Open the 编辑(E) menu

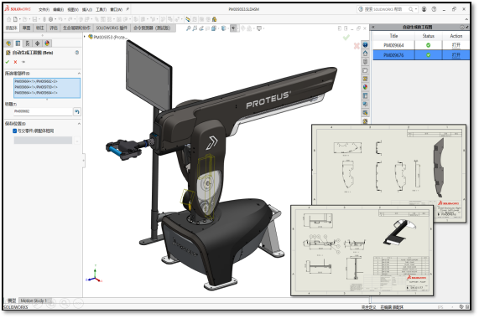pos(59,10)
